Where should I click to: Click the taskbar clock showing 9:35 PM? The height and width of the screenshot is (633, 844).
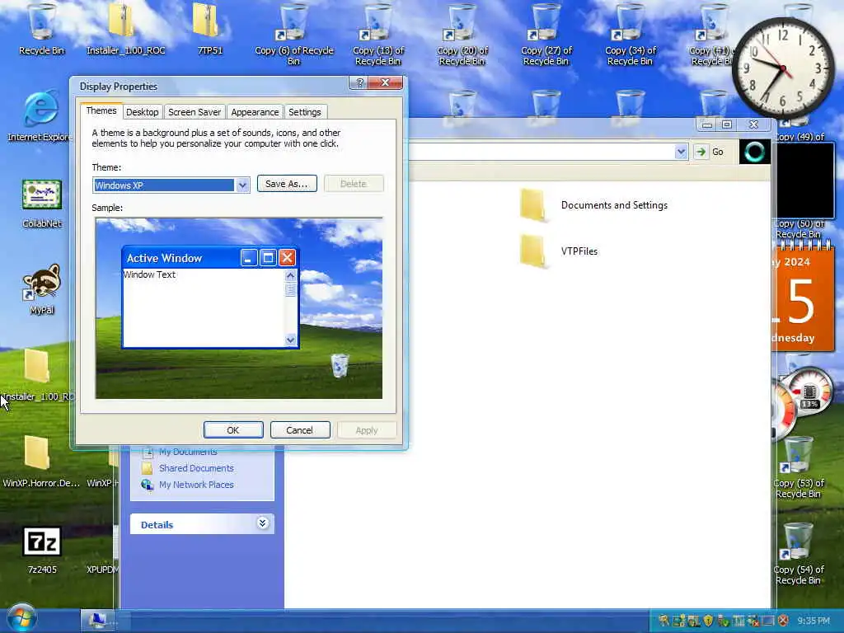814,621
